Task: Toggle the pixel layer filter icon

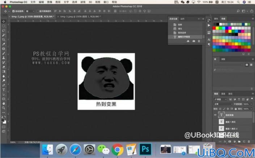Action: pyautogui.click(x=230, y=99)
